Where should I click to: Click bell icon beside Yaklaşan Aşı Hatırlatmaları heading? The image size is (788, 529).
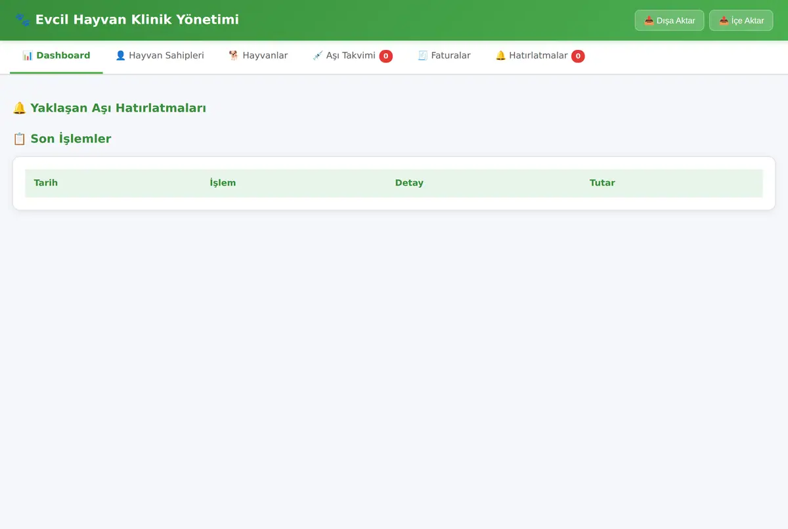tap(20, 108)
